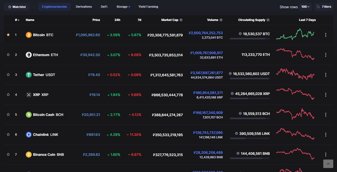Sort by rank number column
Screen dimensions: 337x172
click(17, 20)
